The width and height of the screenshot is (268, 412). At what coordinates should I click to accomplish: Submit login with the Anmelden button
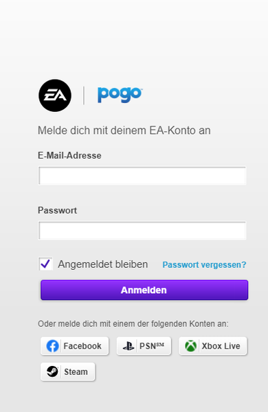point(144,290)
